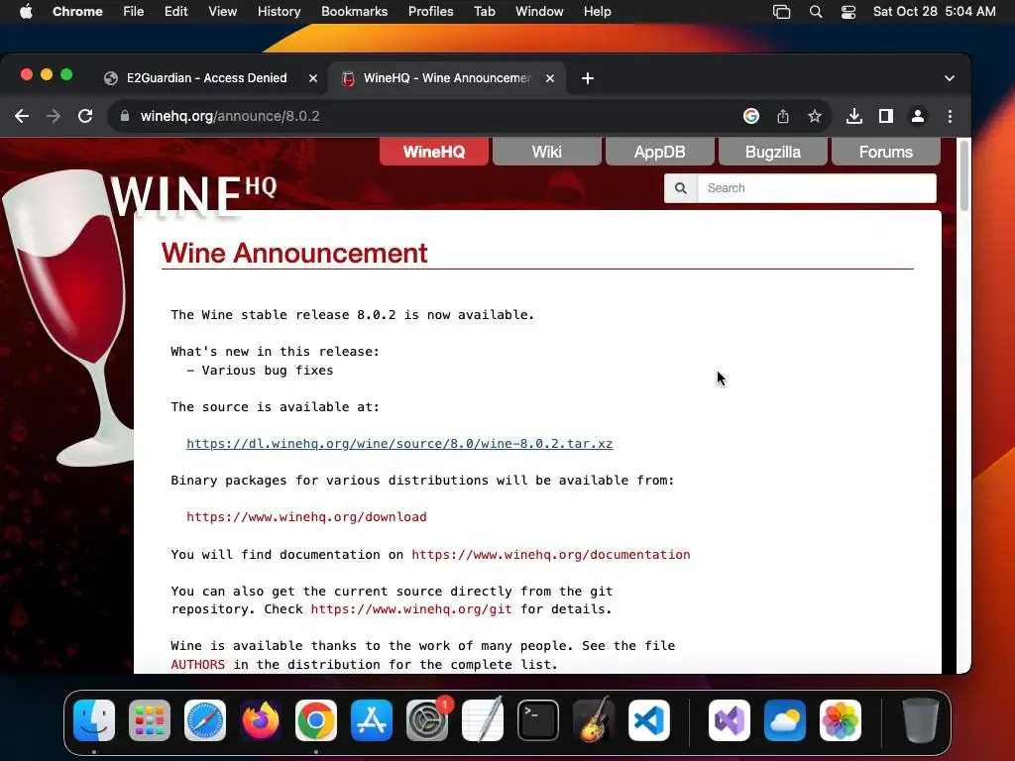Share this page using the share icon
1015x761 pixels.
pos(783,116)
